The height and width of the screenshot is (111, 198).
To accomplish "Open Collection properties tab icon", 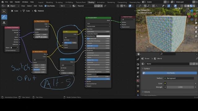I will point(138,86).
